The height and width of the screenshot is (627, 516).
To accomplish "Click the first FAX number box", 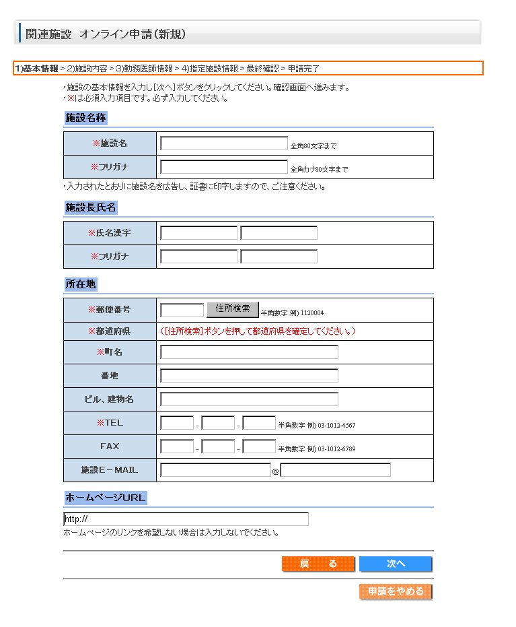I will click(x=177, y=447).
